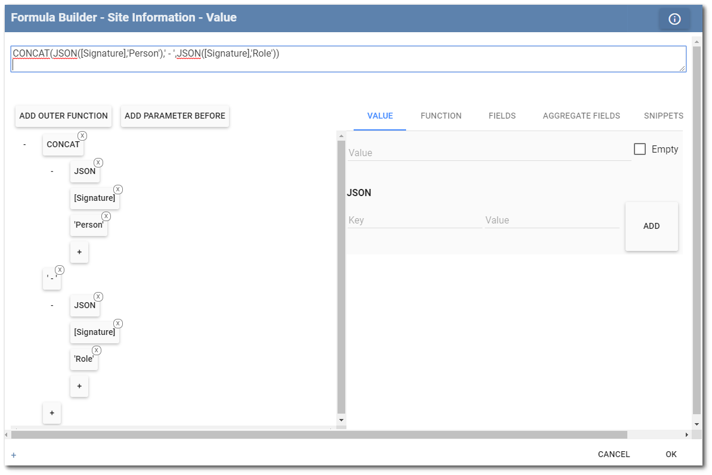
Task: Focus the formula text area
Action: [348, 59]
